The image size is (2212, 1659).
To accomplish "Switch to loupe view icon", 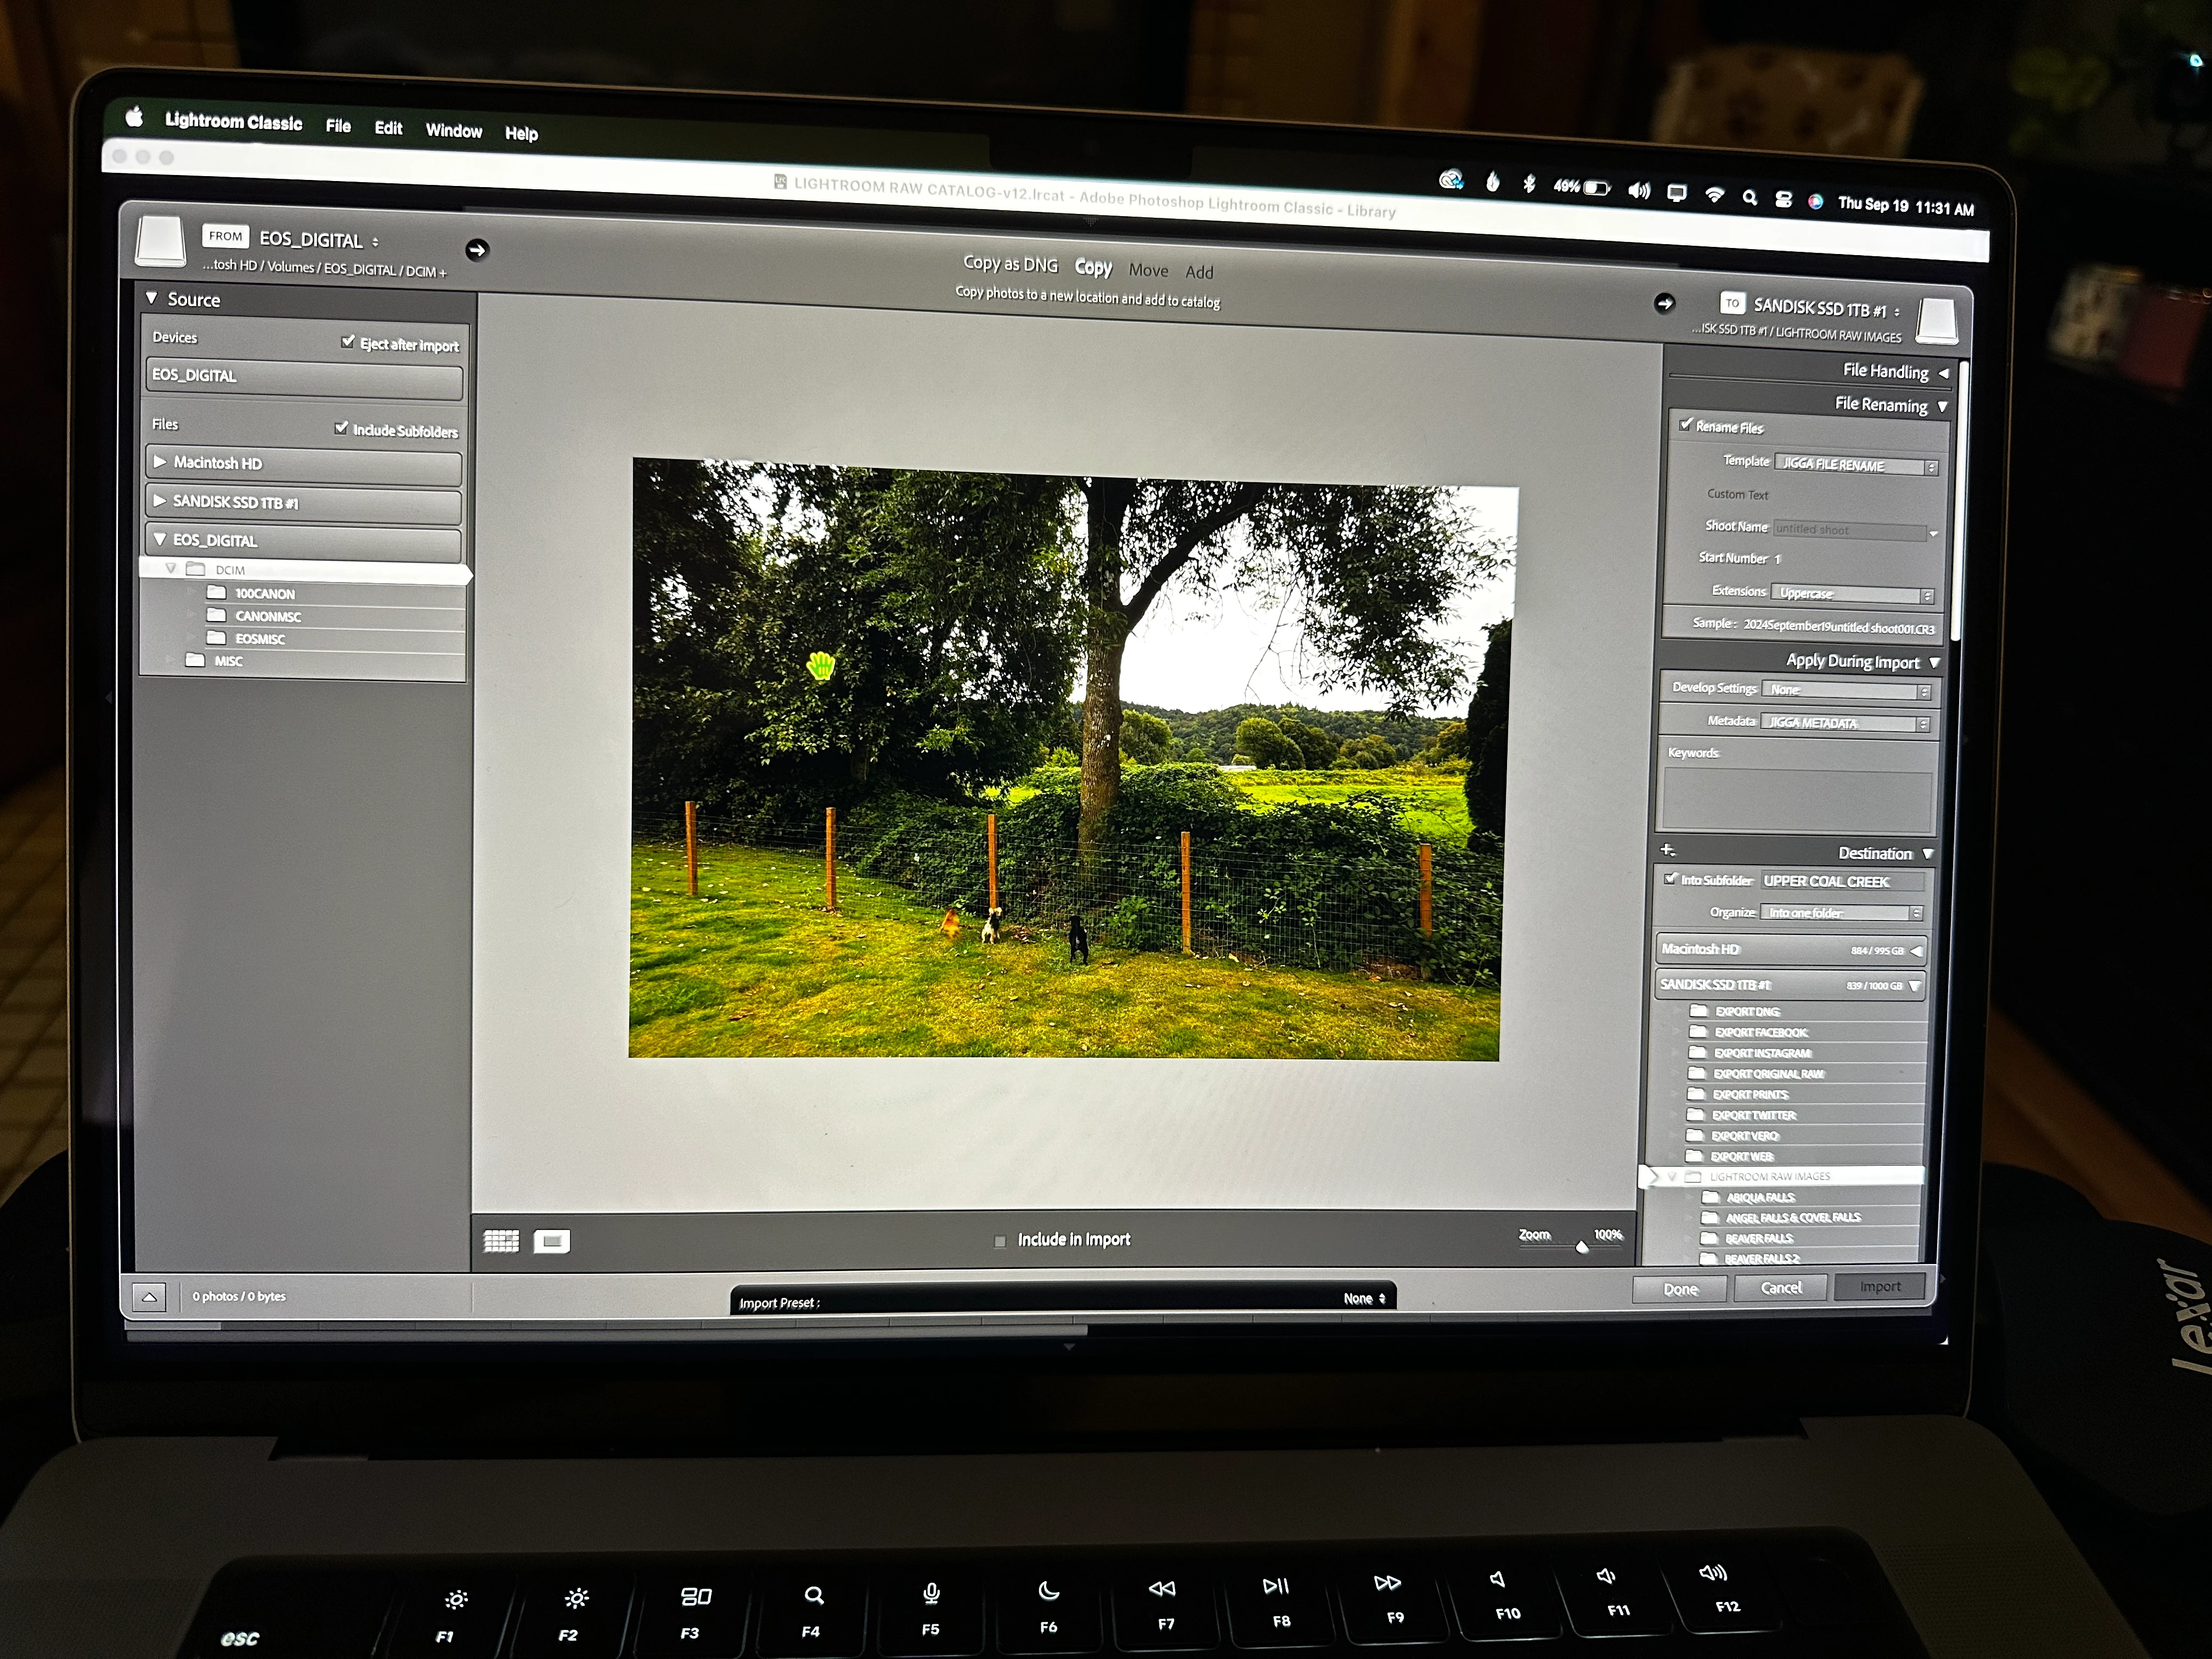I will tap(551, 1241).
